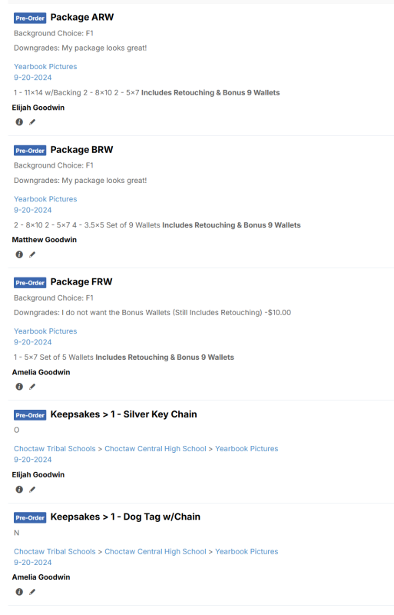
Task: Edit Dog Tag w/Chain keepsake via pencil
Action: tap(32, 592)
